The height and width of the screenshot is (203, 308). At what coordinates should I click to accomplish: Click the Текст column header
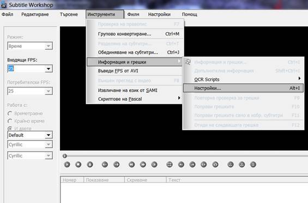point(237,180)
